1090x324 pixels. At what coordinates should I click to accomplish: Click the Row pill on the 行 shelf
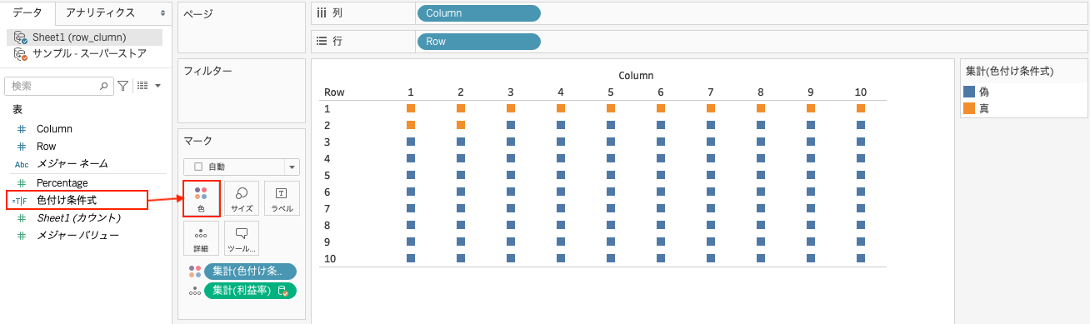coord(478,41)
